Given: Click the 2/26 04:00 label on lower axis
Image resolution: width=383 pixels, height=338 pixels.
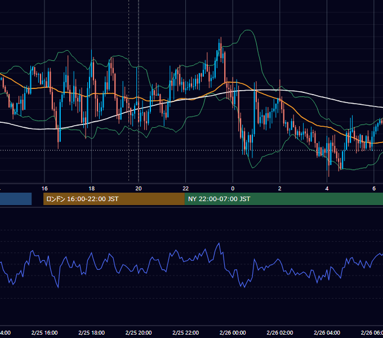Looking at the screenshot, I should click(327, 332).
